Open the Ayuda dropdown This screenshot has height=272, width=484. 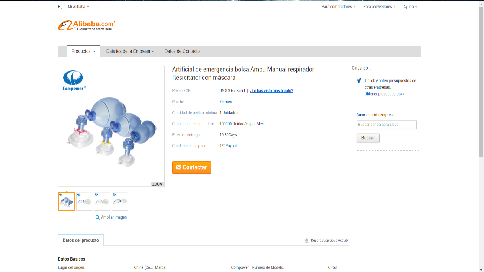(410, 7)
